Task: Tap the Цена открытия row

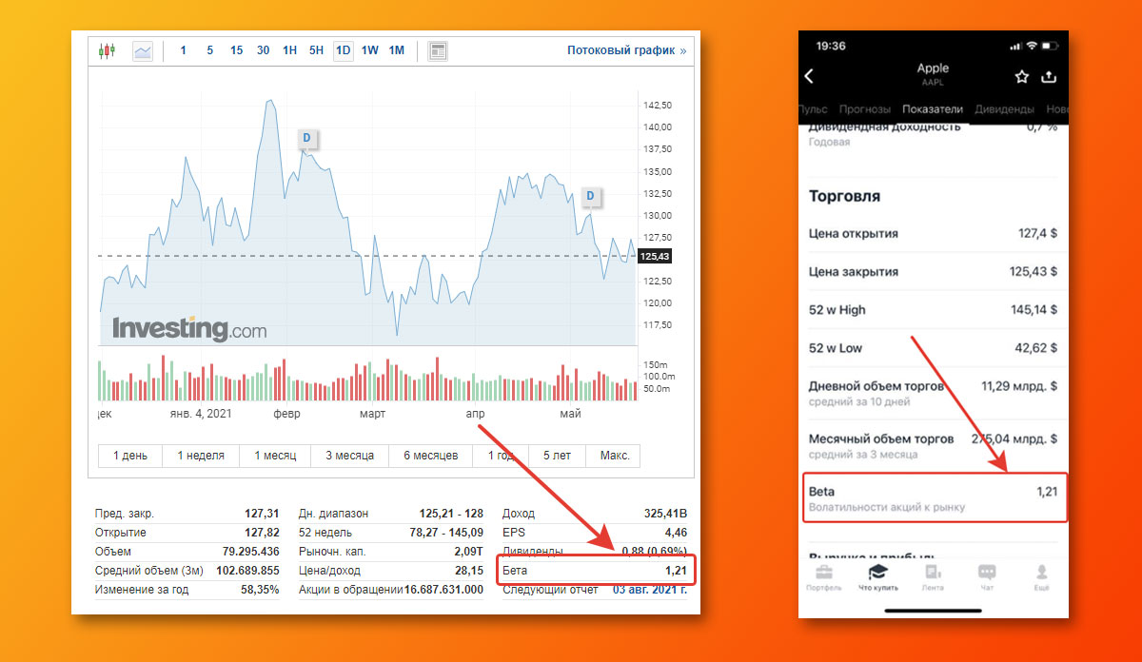Action: pos(933,233)
